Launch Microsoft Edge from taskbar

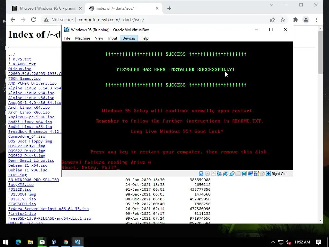[x=18, y=242]
